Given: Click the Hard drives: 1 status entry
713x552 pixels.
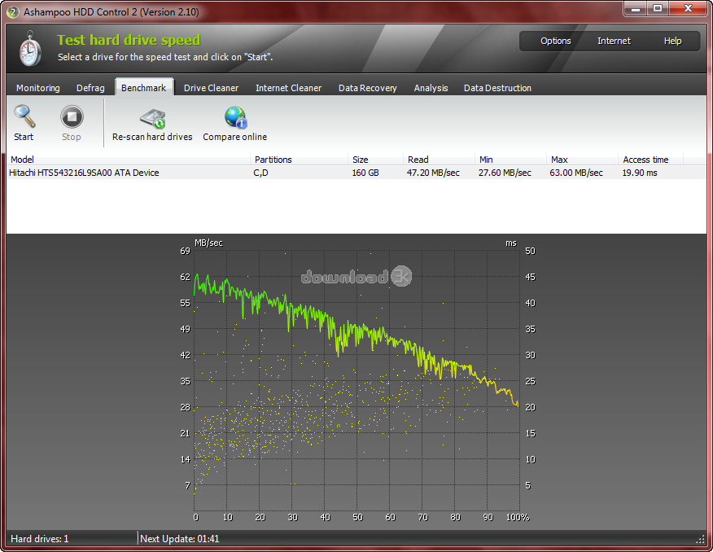Looking at the screenshot, I should (x=40, y=539).
